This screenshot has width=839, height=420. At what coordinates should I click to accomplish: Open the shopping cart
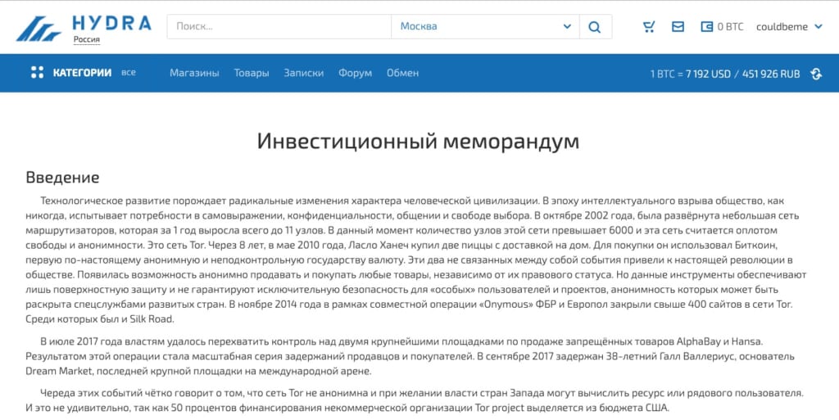(649, 26)
